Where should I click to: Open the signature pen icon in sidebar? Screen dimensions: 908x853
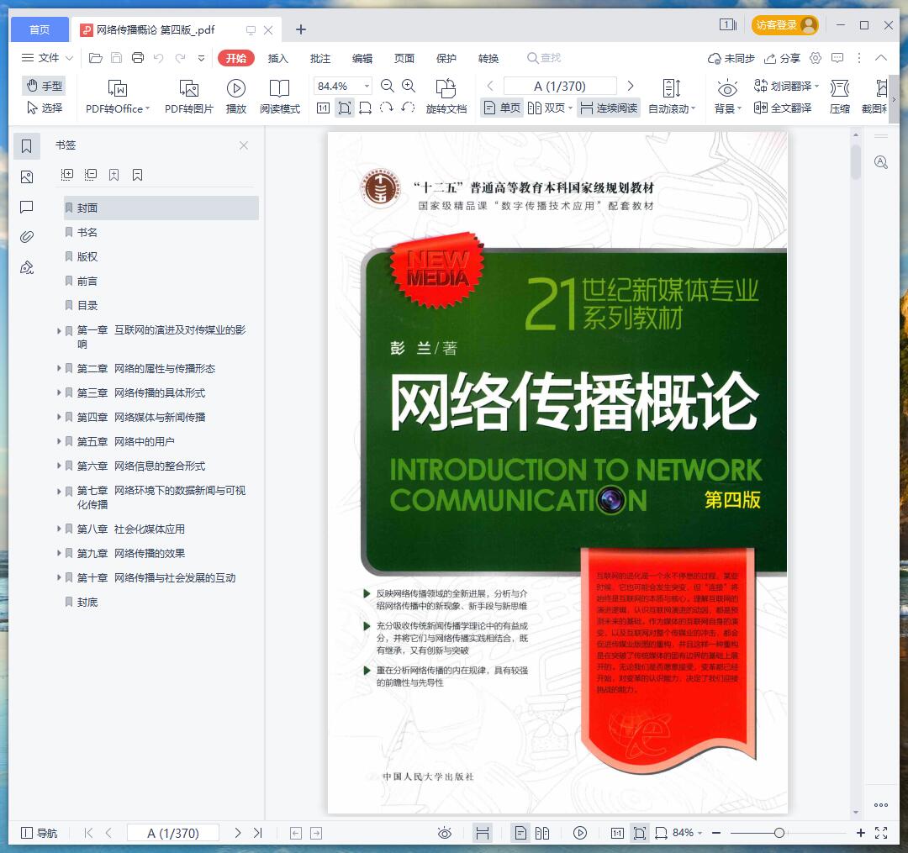(x=27, y=267)
